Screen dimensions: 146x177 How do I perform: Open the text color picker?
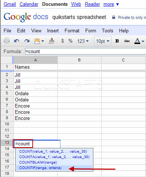click(x=139, y=41)
